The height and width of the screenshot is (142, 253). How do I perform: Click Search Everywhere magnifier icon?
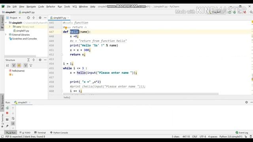251,12
